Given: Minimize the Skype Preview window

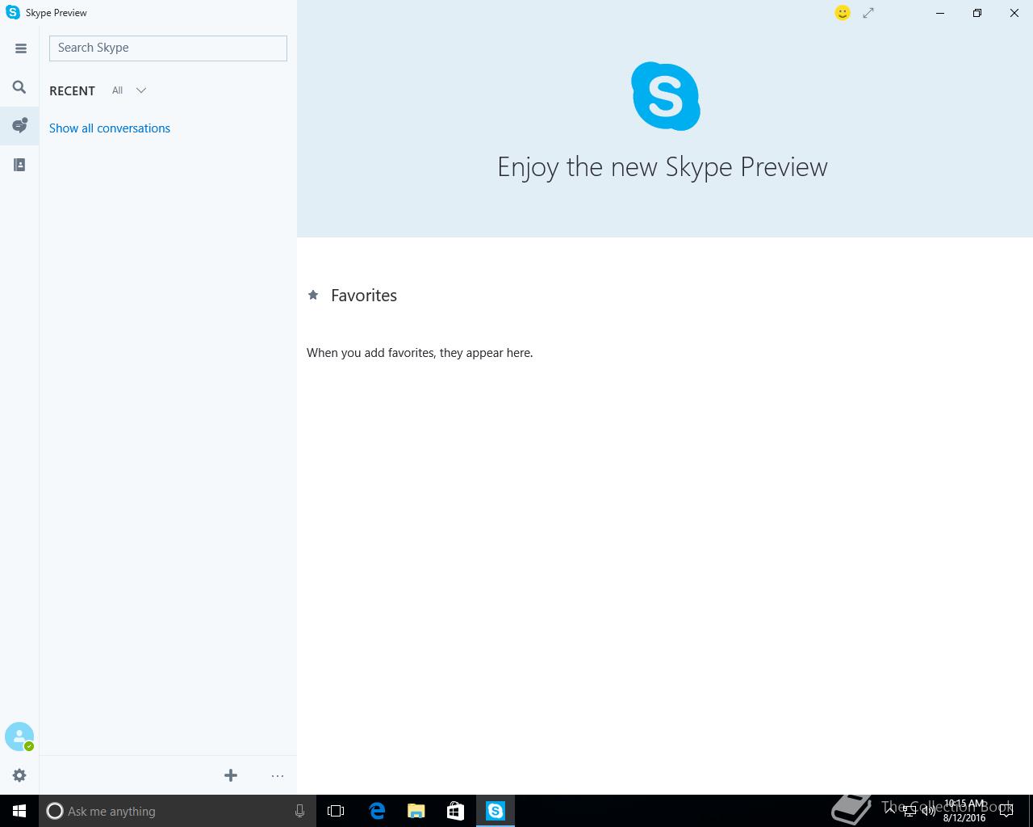Looking at the screenshot, I should pyautogui.click(x=940, y=13).
